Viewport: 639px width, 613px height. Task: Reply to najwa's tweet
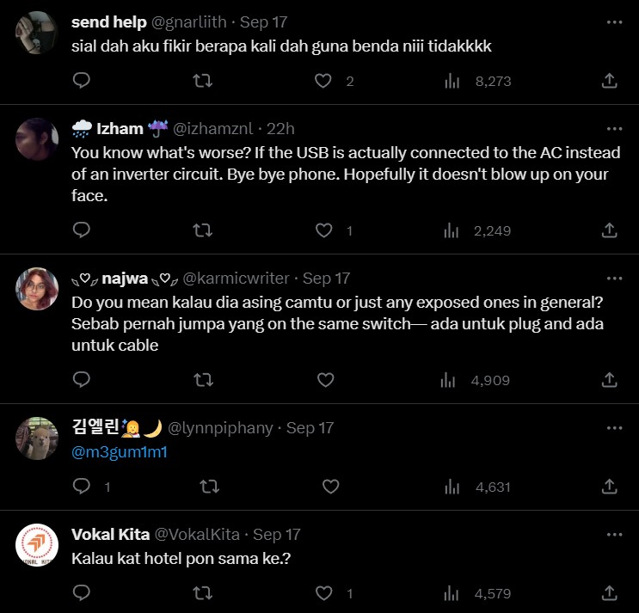pyautogui.click(x=82, y=380)
